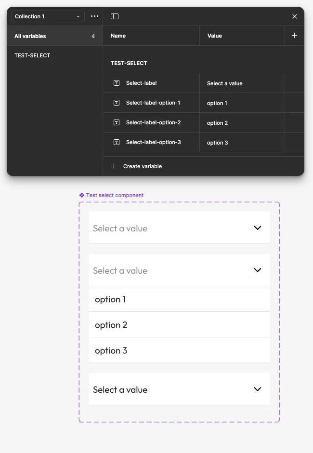Edit the 'option 2' value field
Viewport: 313px width, 453px height.
pos(242,122)
